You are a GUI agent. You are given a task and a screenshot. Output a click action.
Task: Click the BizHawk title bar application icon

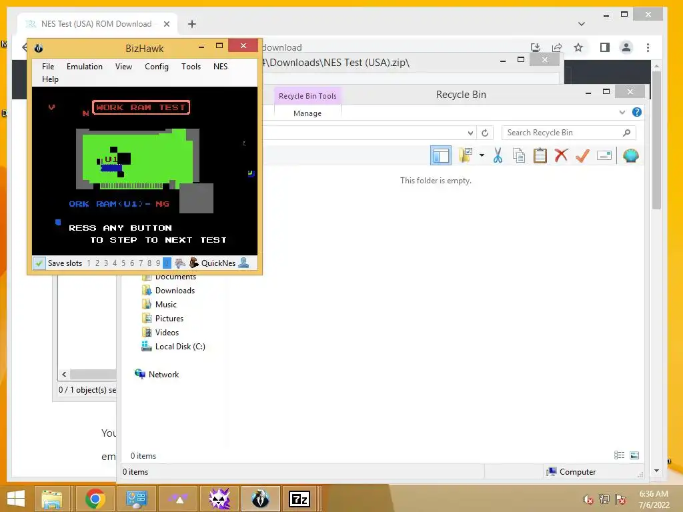[x=38, y=48]
